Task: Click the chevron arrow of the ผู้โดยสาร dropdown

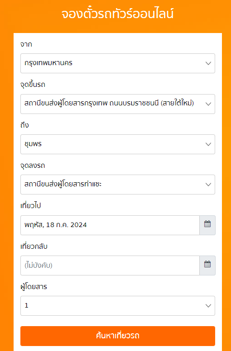Action: (x=208, y=306)
